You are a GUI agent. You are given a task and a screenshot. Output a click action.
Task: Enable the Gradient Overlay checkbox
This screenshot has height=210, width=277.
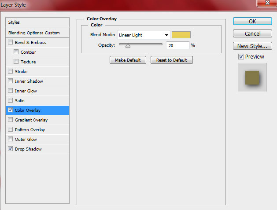point(11,120)
